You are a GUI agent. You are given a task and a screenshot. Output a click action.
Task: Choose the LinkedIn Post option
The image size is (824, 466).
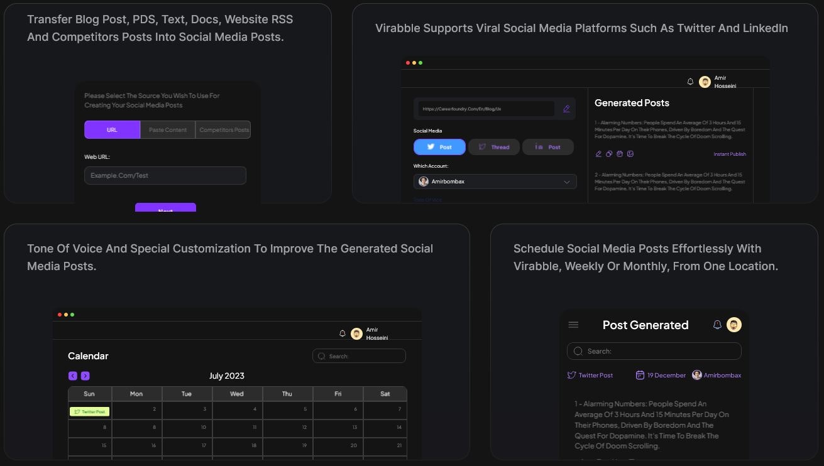pyautogui.click(x=548, y=147)
